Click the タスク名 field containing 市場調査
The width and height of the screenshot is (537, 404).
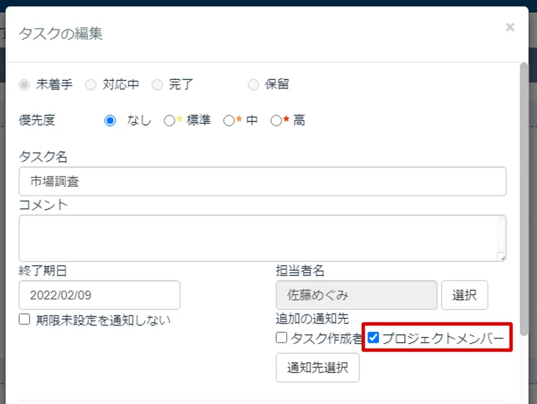pos(263,182)
